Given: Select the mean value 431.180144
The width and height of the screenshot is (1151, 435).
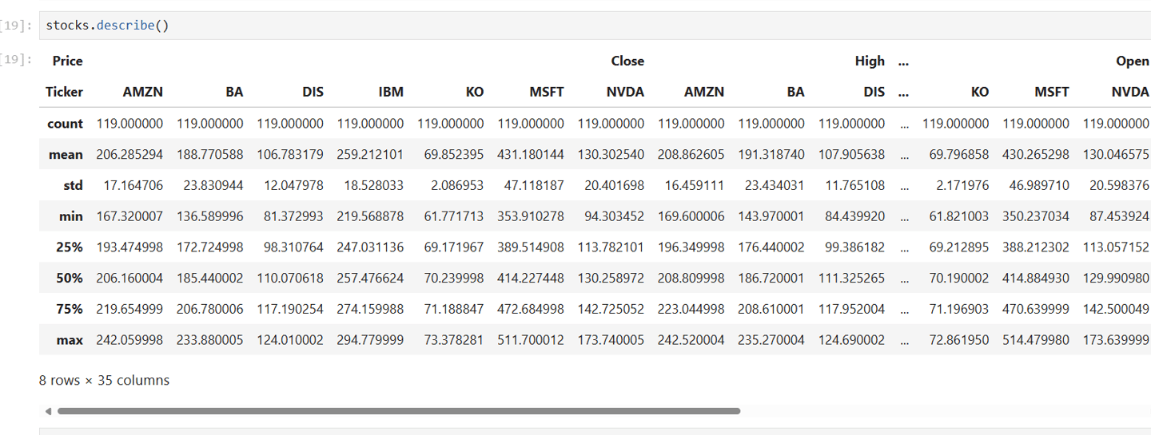Looking at the screenshot, I should point(531,154).
